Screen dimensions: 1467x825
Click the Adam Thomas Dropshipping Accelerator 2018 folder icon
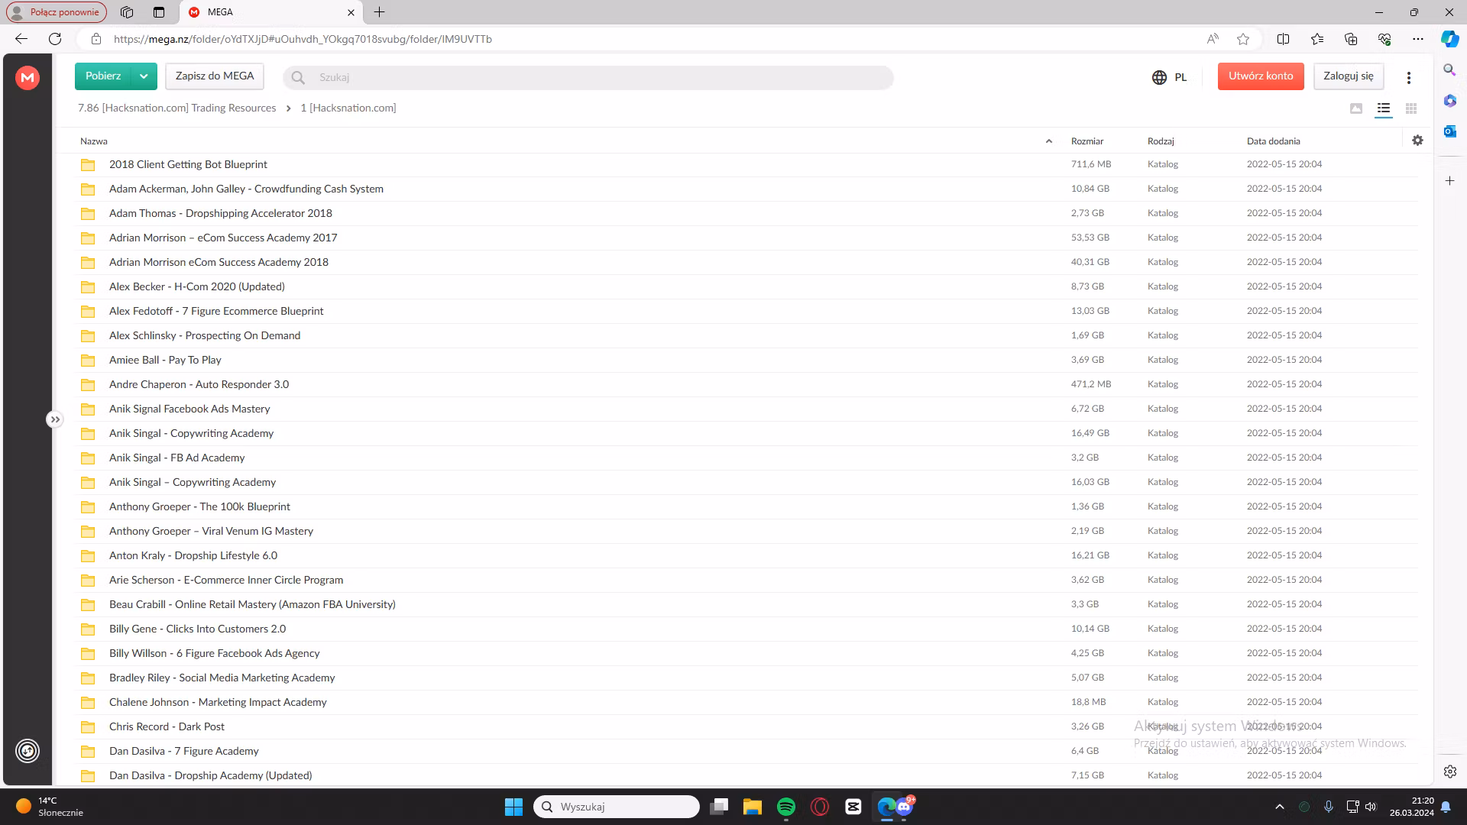tap(88, 213)
